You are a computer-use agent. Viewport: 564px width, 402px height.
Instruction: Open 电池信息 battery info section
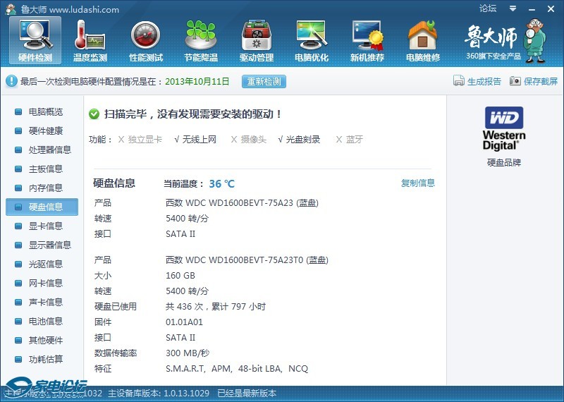[x=45, y=322]
